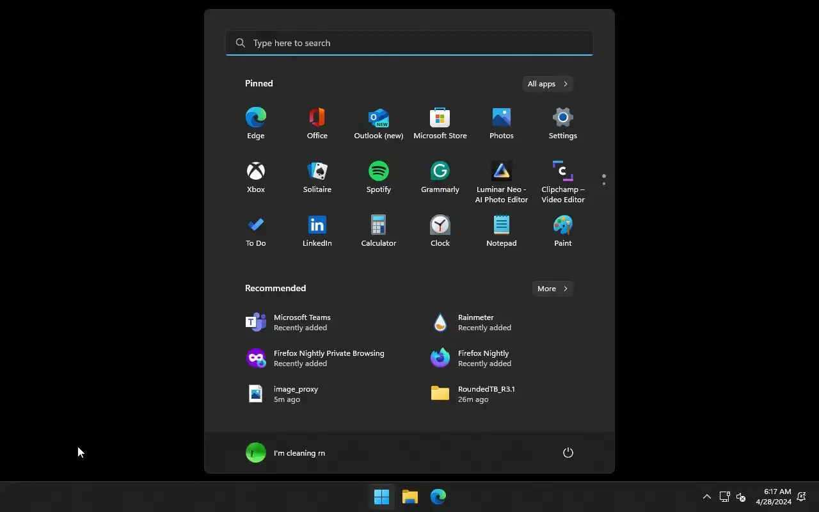Launch the Photos app
Screen dimensions: 819x512
[502, 124]
